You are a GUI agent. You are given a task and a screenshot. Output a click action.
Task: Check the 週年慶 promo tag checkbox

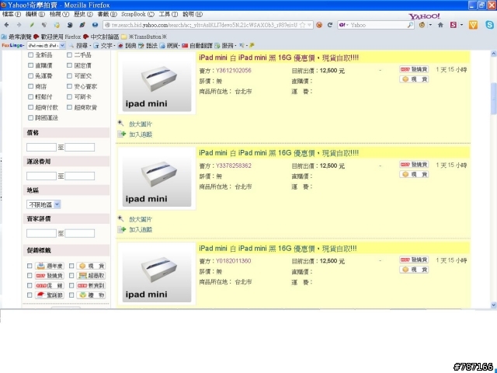[x=30, y=266]
